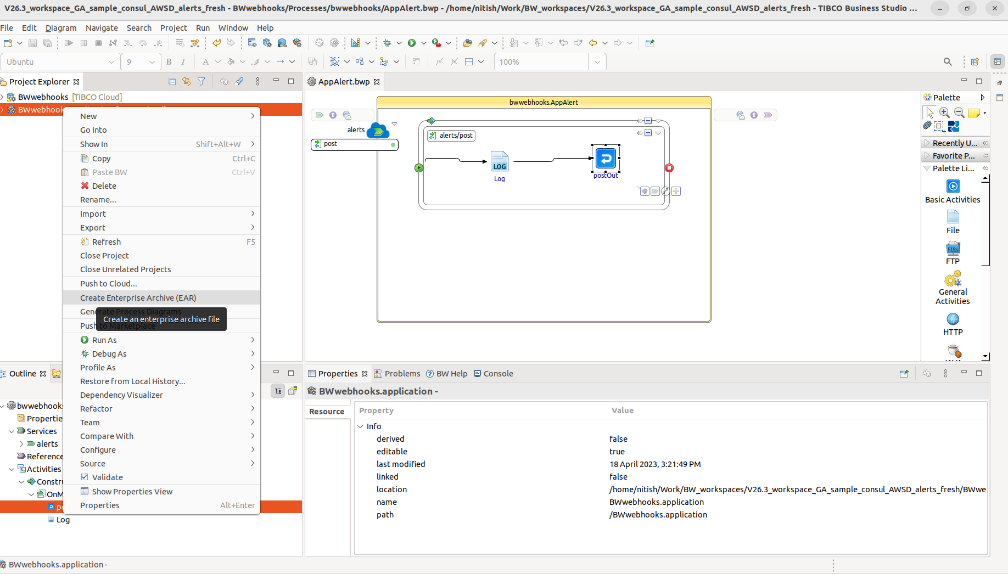Click the Project Explorer filter funnel icon
Viewport: 1008px width, 574px height.
coord(201,81)
